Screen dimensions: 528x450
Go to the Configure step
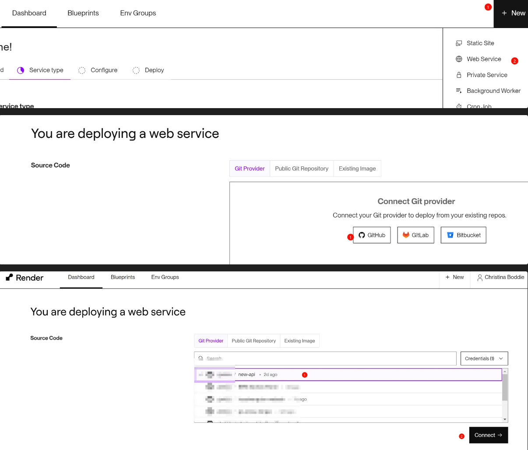coord(104,70)
